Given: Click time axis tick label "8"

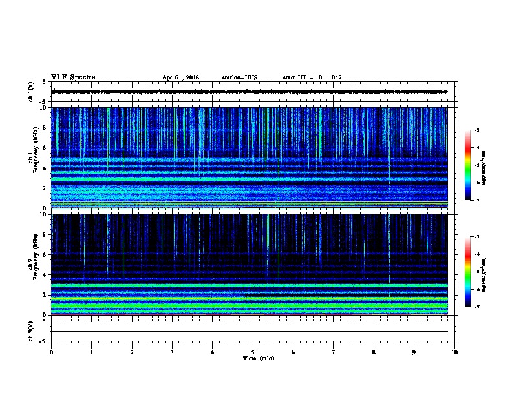Looking at the screenshot, I should 374,352.
